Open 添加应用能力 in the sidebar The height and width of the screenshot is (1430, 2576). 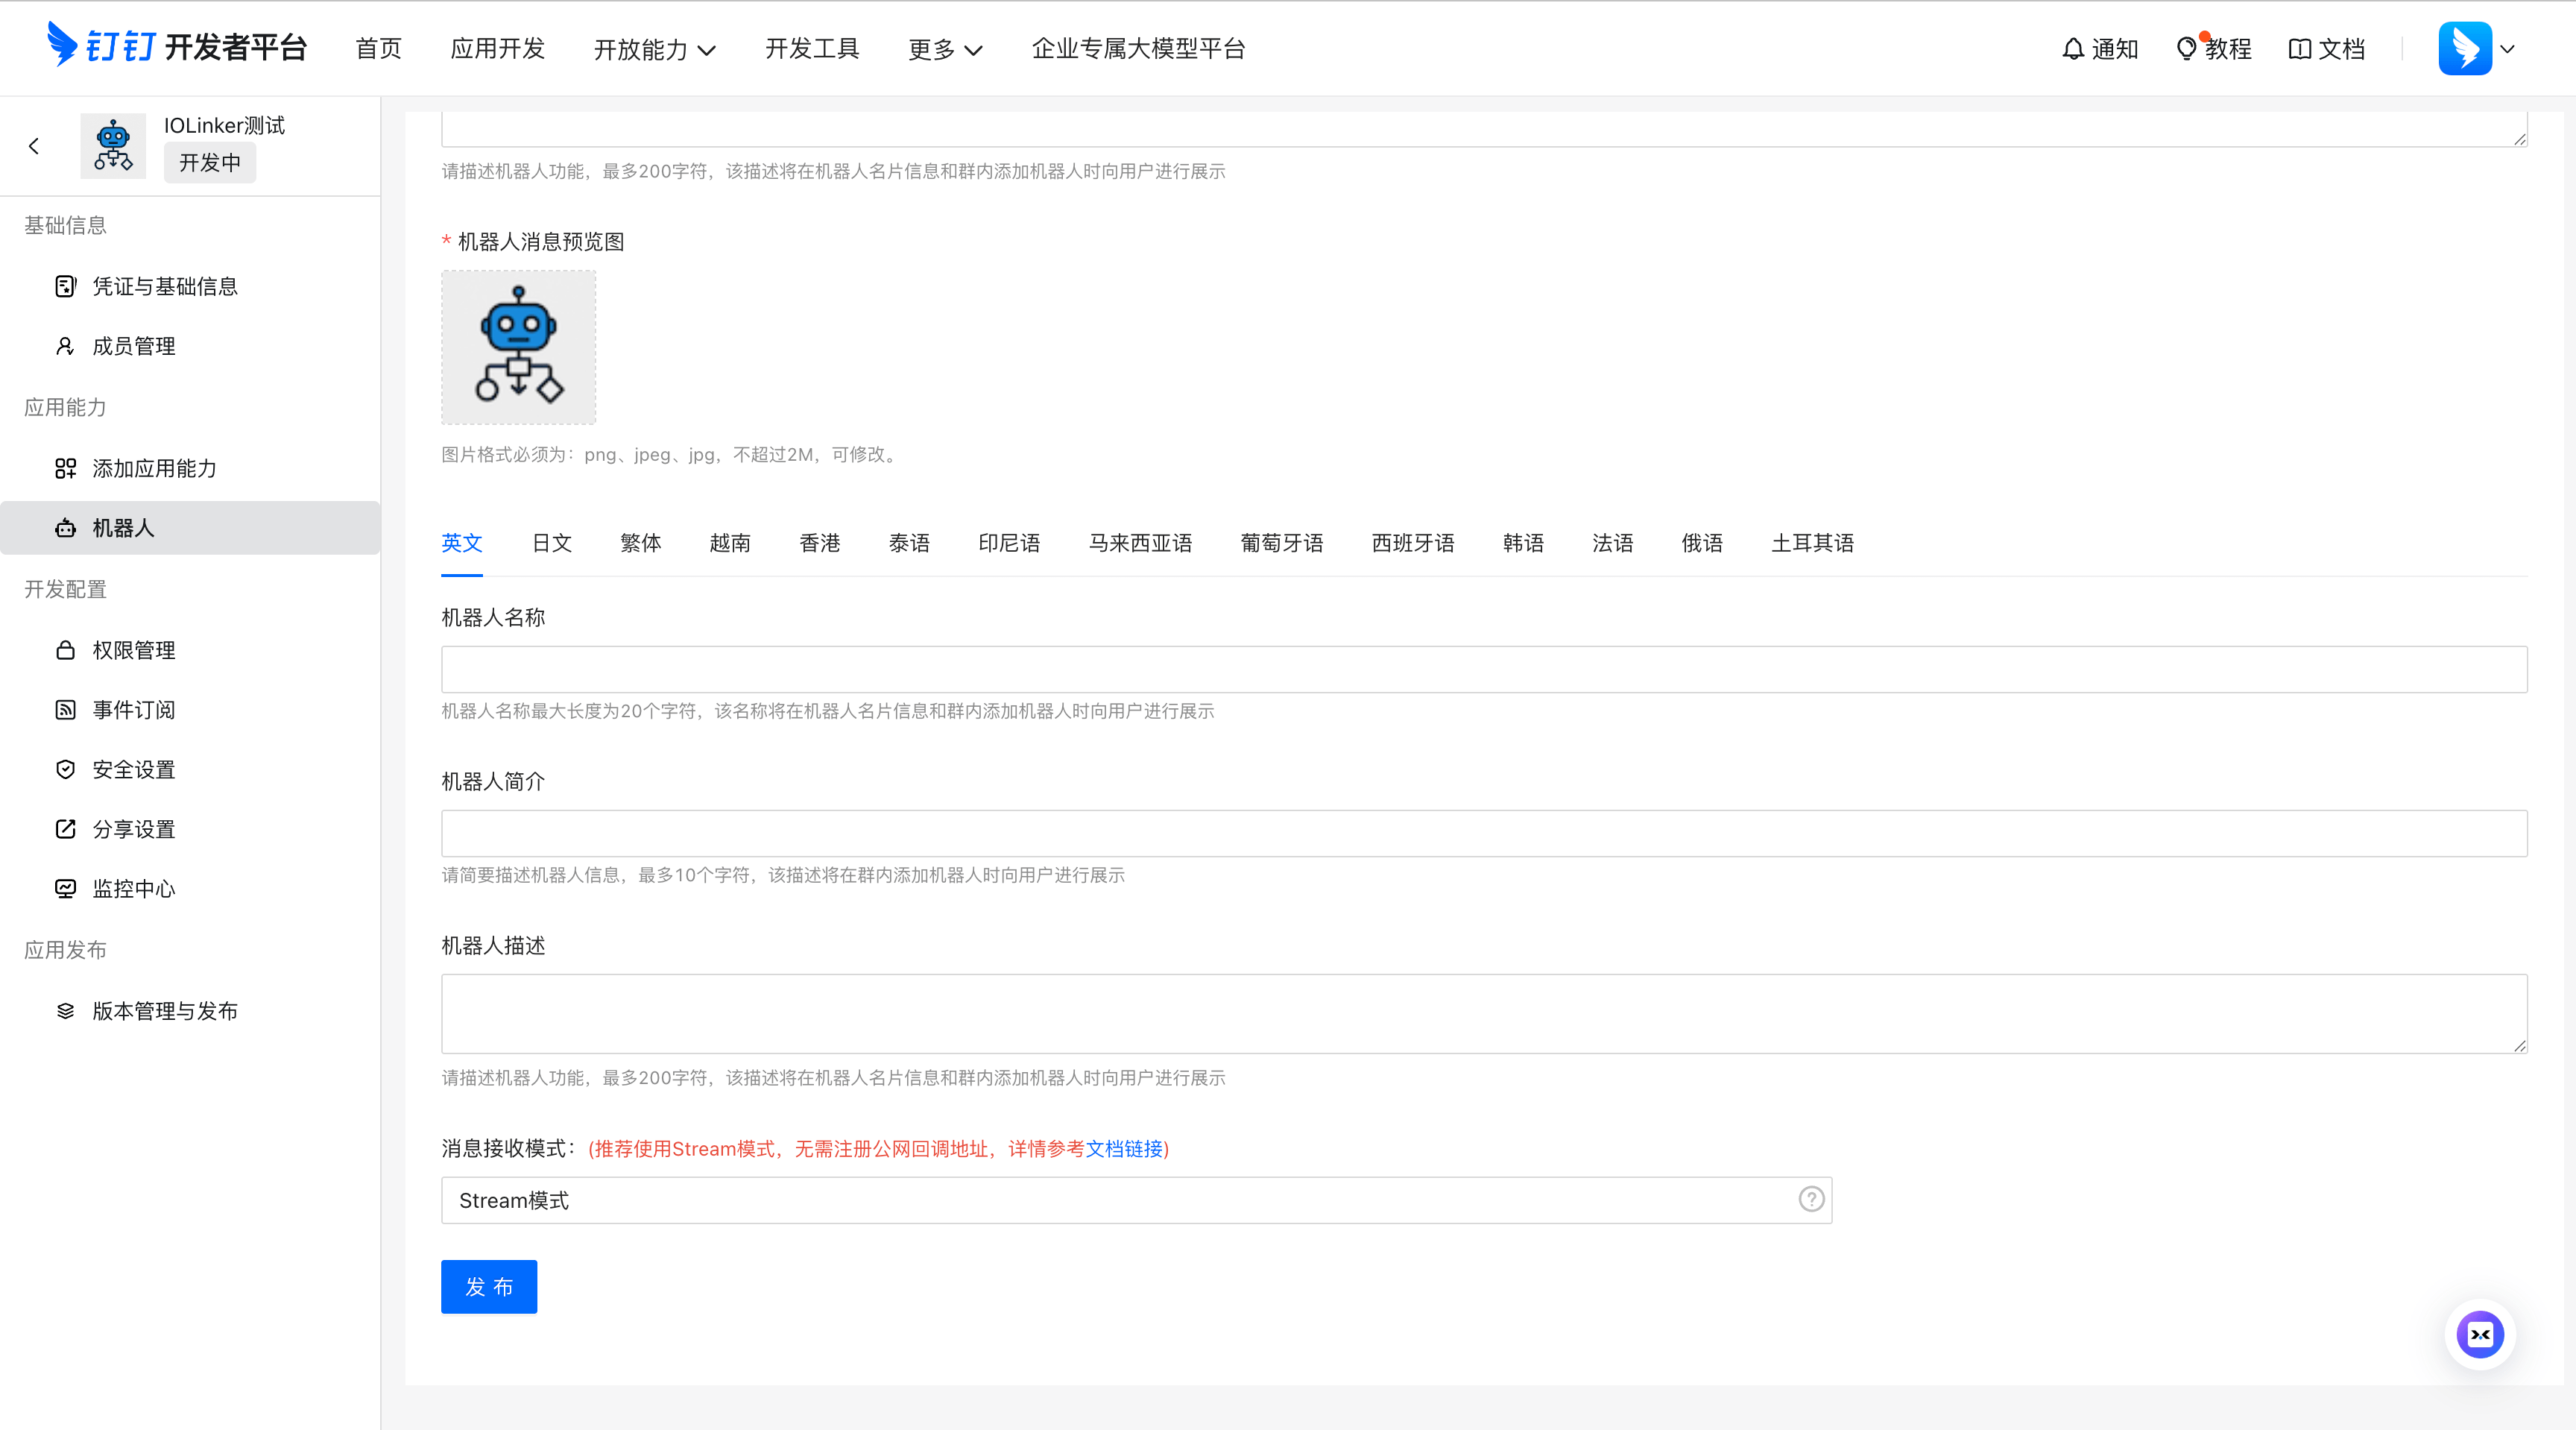(153, 469)
